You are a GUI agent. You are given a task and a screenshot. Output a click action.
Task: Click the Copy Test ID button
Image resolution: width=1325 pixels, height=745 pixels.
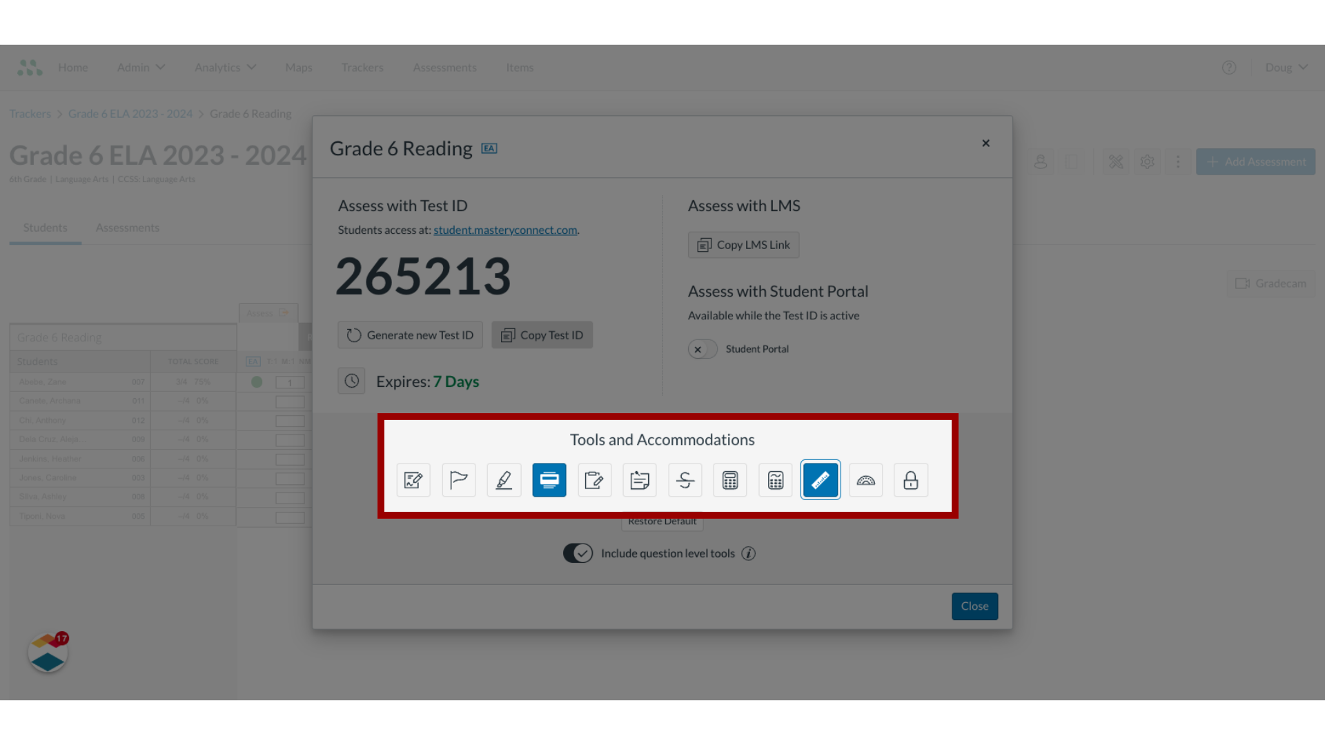pyautogui.click(x=542, y=335)
